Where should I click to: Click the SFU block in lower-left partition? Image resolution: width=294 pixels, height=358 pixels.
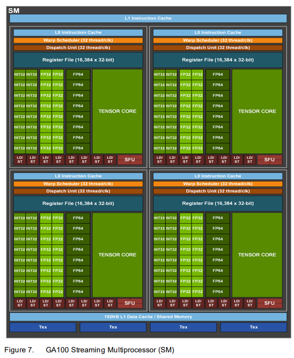point(130,303)
